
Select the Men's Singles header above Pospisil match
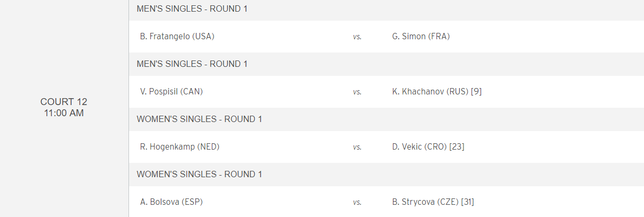pos(192,64)
